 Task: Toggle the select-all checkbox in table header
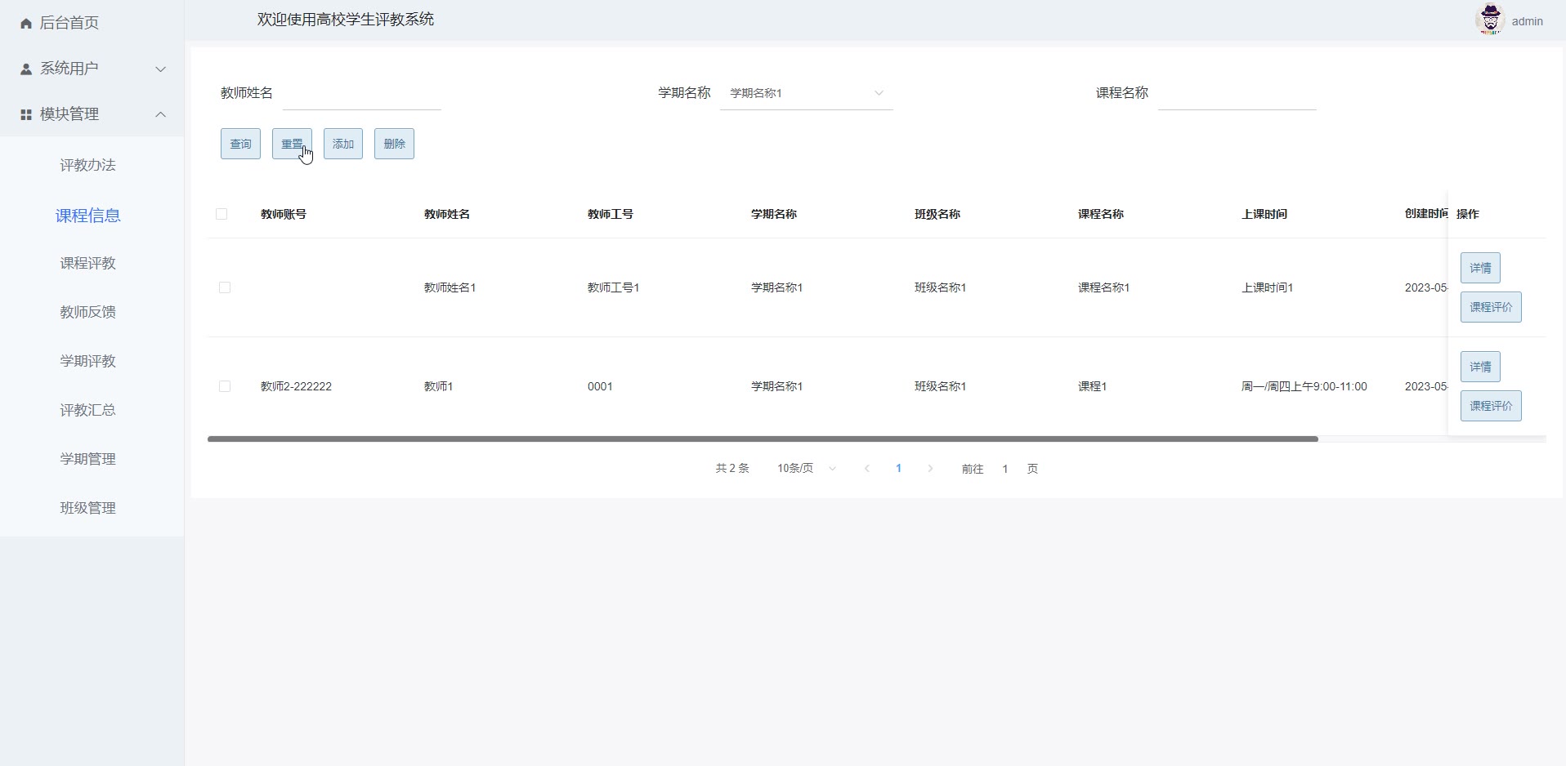point(221,214)
